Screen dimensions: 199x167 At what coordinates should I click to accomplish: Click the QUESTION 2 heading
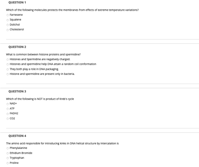[x=17, y=47]
